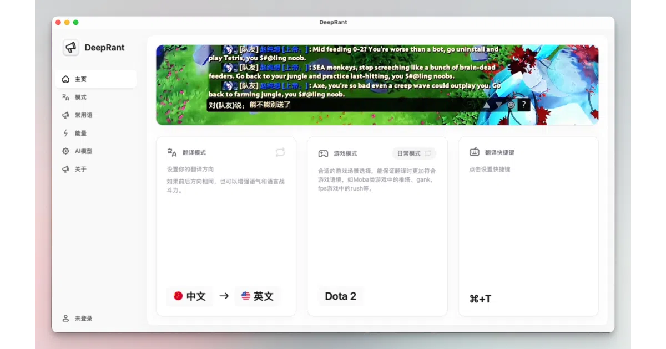This screenshot has height=349, width=666.
Task: Click the keyboard icon beside 翻译快捷键
Action: coord(475,152)
